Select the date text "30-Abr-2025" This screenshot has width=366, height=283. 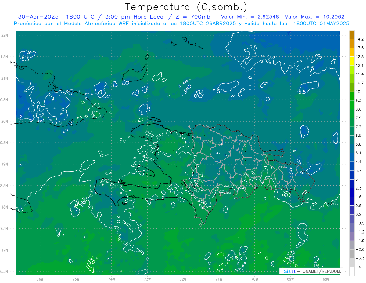pos(38,17)
